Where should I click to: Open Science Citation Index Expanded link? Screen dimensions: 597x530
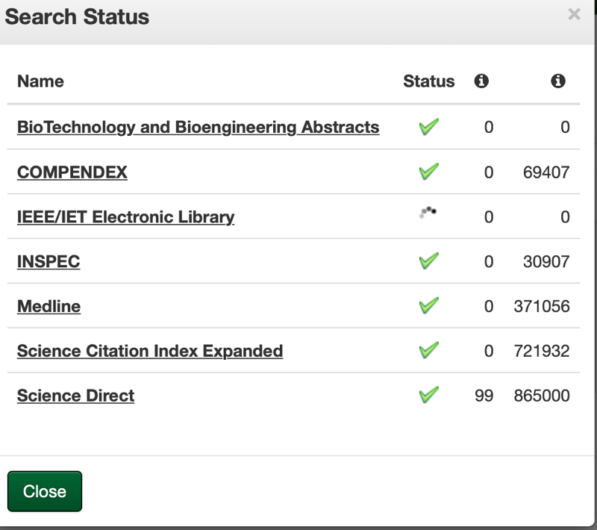point(150,351)
